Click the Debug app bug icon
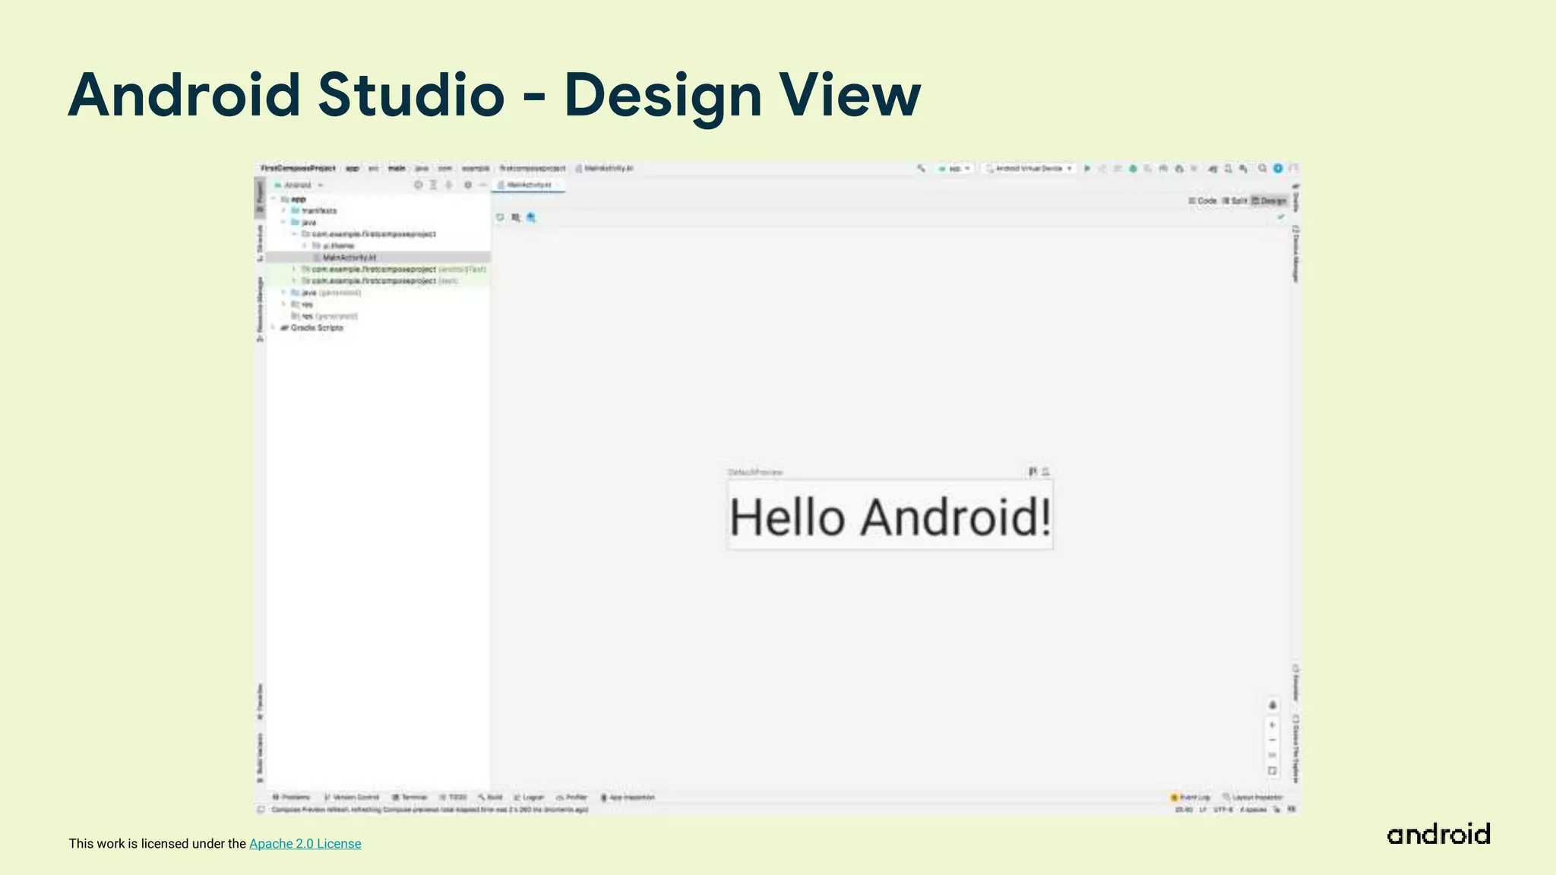Viewport: 1556px width, 875px height. pos(1133,169)
